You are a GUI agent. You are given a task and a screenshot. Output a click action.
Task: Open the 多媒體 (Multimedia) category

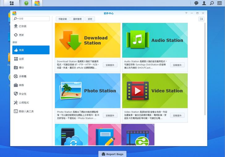23,76
